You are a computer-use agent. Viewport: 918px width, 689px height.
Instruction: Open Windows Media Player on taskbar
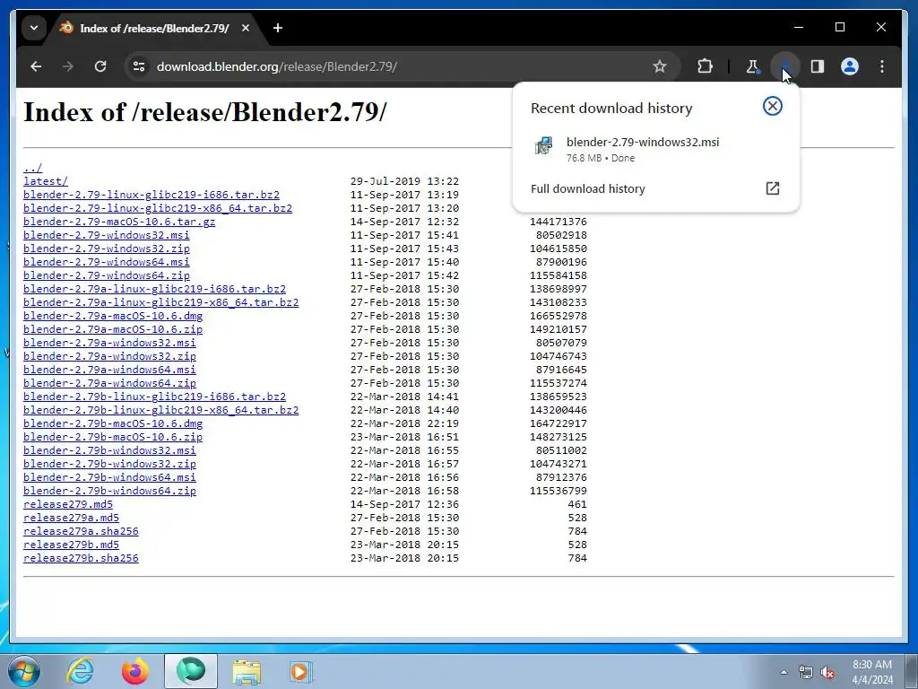(x=301, y=671)
